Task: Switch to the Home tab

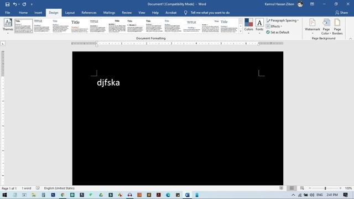Action: tap(23, 13)
